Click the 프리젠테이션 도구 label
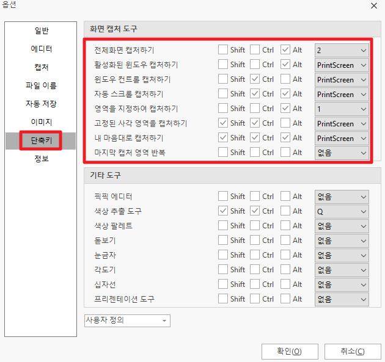385x362 pixels. coord(124,299)
